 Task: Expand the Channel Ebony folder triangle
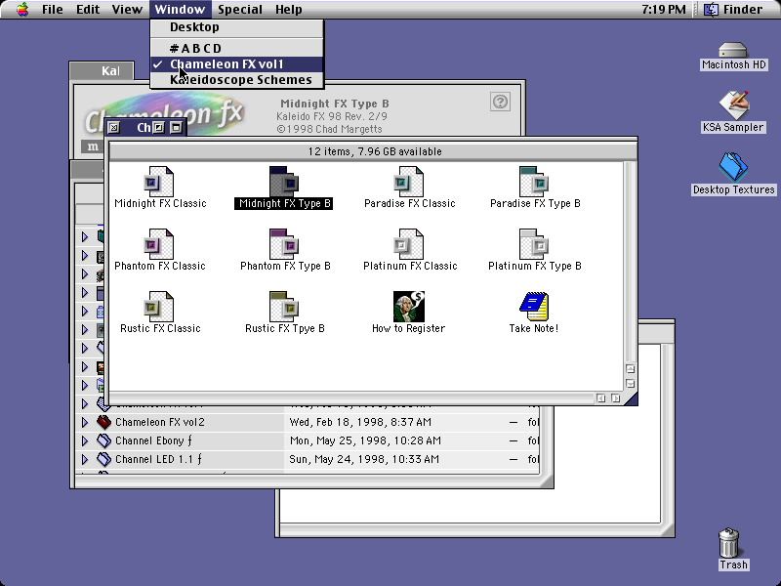point(85,440)
